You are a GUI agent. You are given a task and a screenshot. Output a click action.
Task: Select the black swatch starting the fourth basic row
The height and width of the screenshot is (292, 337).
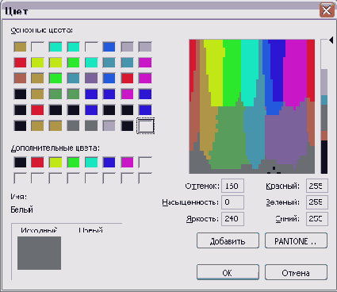[20, 94]
